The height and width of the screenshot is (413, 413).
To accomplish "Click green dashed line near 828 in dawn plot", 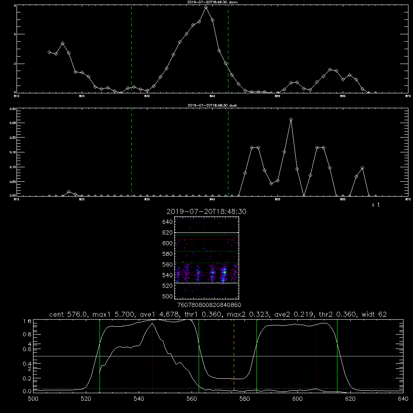I will 131,49.
